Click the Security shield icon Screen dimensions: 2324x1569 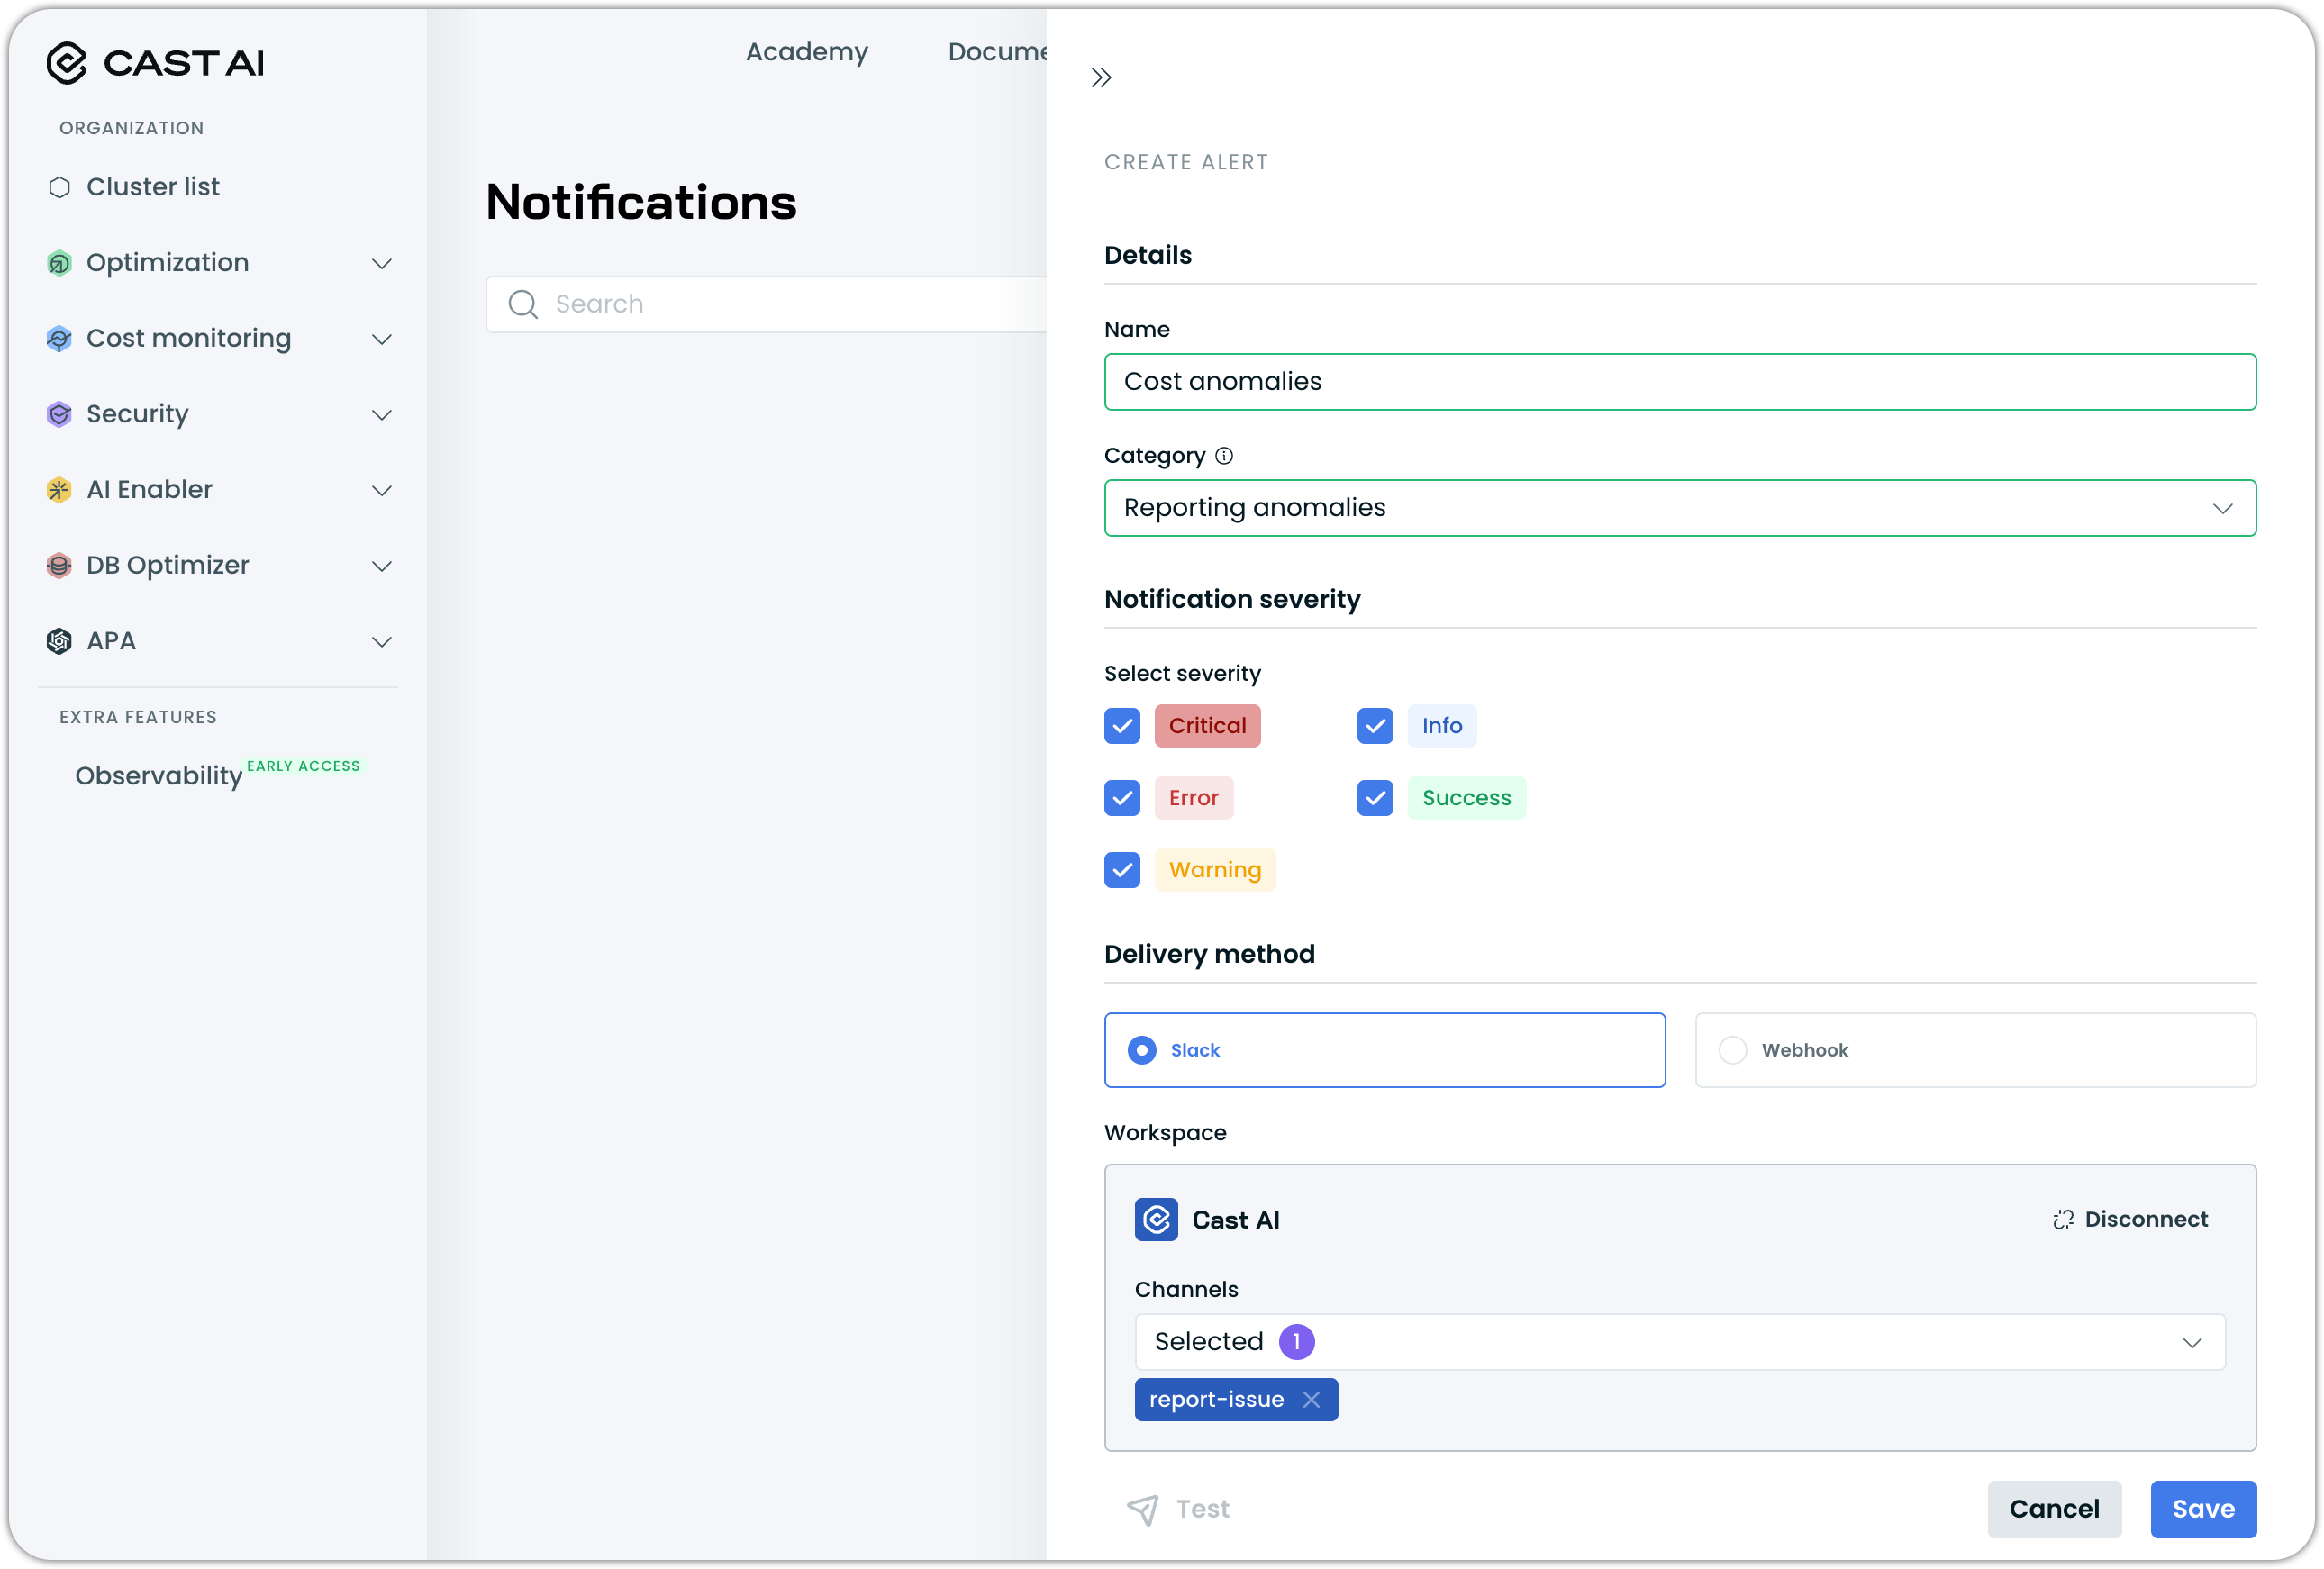tap(59, 414)
